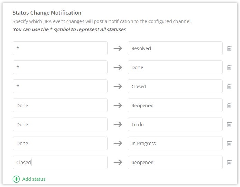The height and width of the screenshot is (187, 240).
Task: Click the asterisk source field beside Closed
Action: [60, 86]
